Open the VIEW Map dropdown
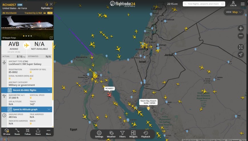248x141 pixels. click(234, 12)
